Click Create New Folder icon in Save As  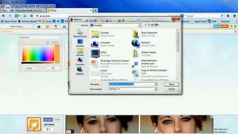[152, 25]
